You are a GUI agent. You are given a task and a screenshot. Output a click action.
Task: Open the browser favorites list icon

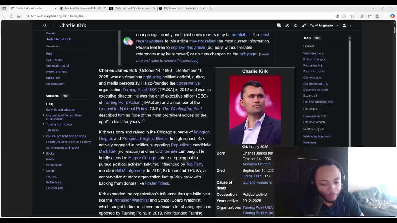(369, 16)
